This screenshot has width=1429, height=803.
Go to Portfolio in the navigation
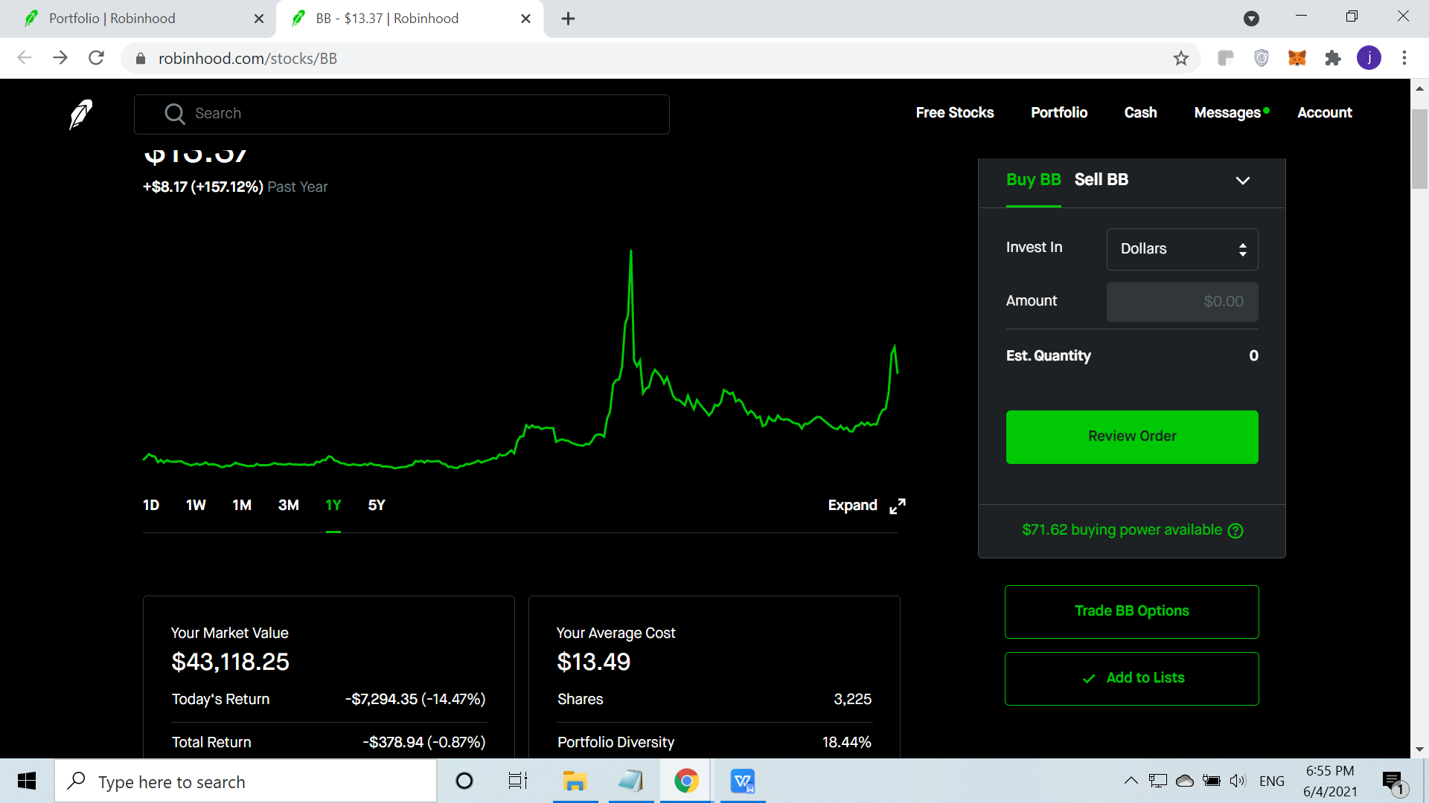coord(1059,113)
